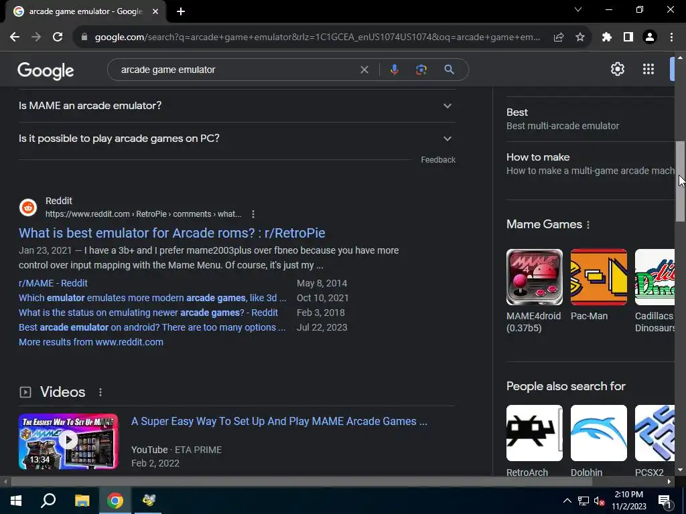The height and width of the screenshot is (514, 686).
Task: Open File Explorer from taskbar
Action: [x=82, y=501]
